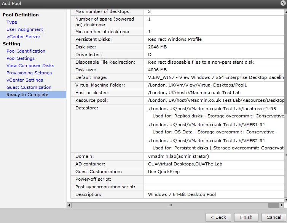Click the 'vmadmin.lab(administrator)' domain value
This screenshot has width=287, height=223.
[179, 156]
